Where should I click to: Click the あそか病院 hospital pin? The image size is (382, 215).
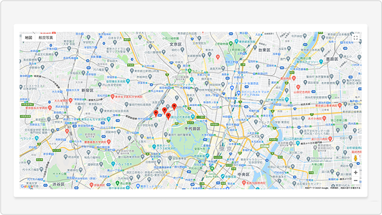(x=324, y=119)
